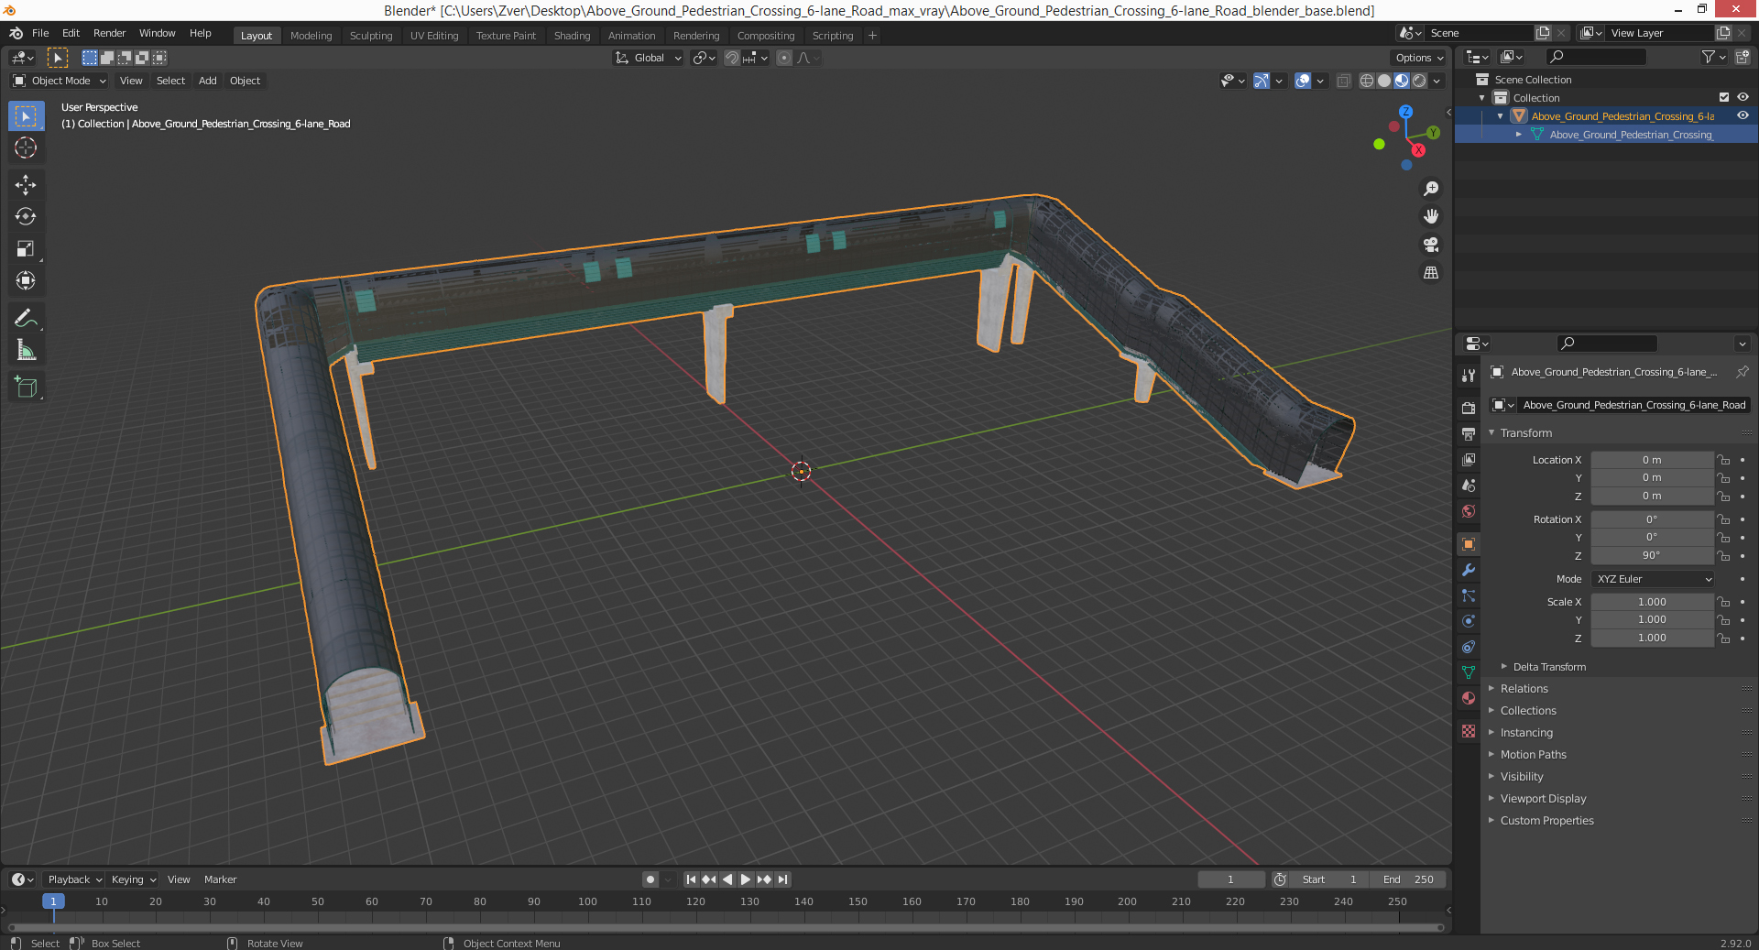Select the Scale tool
This screenshot has width=1759, height=950.
point(26,249)
